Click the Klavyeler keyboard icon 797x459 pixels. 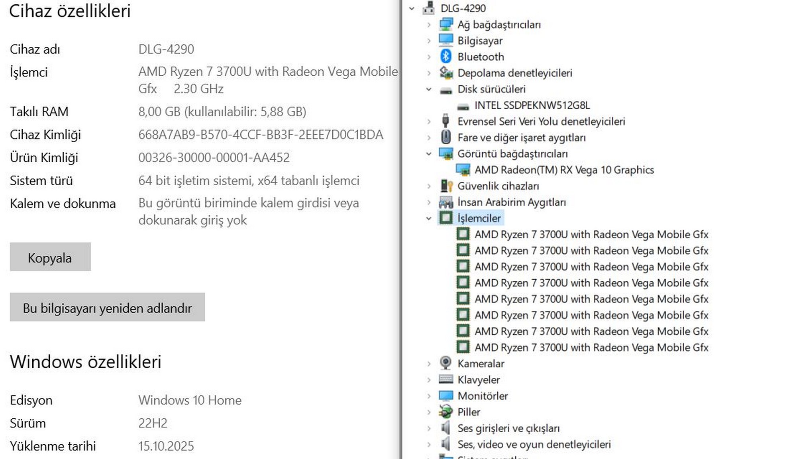[446, 379]
